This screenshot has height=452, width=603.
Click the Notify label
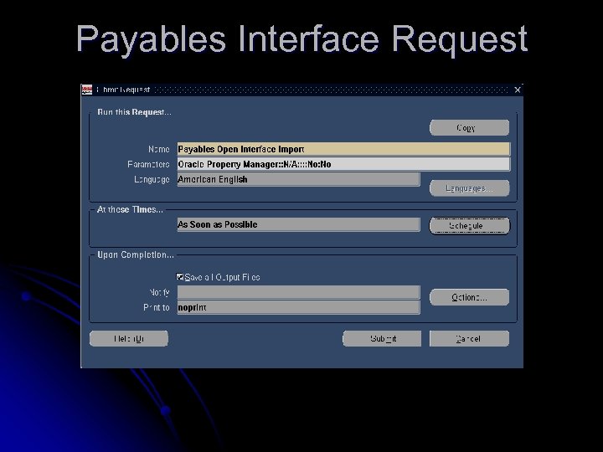pos(159,292)
